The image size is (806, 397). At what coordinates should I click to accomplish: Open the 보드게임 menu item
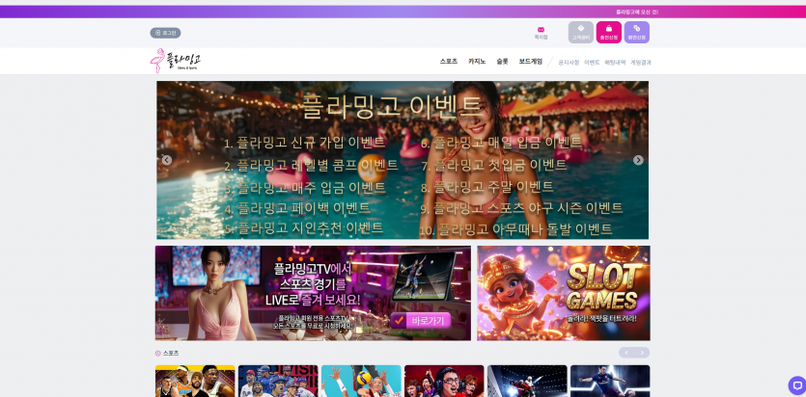[x=531, y=61]
